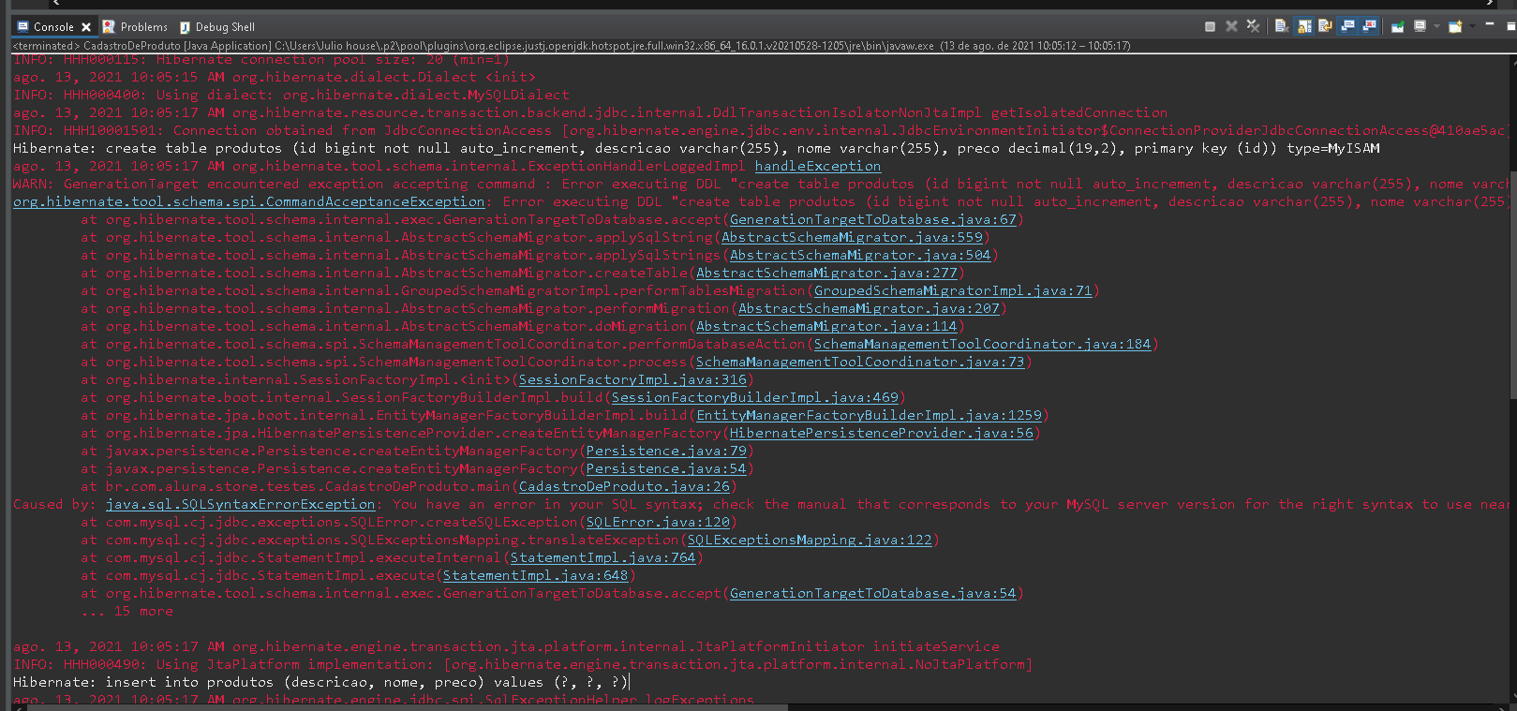
Task: Go to StatementImpl.java:764
Action: click(603, 557)
